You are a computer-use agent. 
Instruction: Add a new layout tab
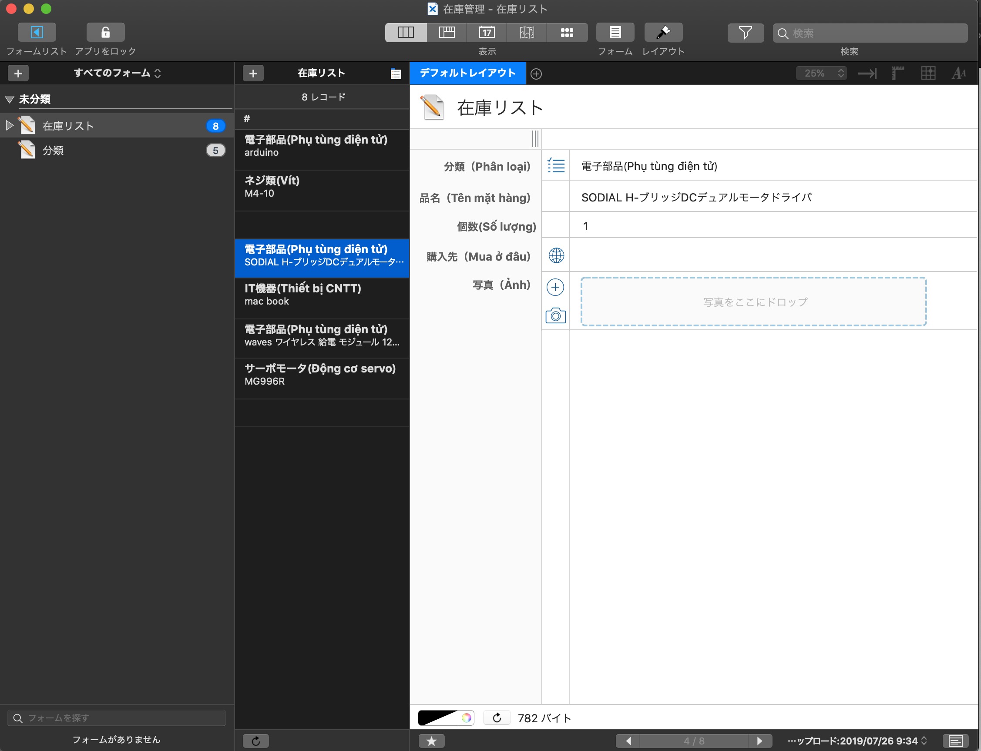click(x=536, y=74)
